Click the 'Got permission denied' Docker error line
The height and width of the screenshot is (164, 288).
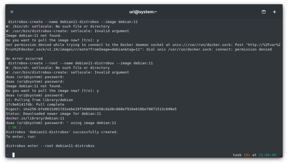(143, 45)
